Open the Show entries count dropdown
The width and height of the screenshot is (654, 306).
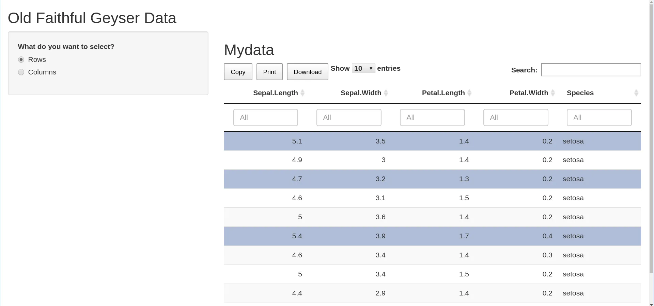[x=363, y=68]
